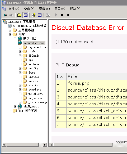
Task: Pause the site with the pause button
Action: pyautogui.click(x=68, y=15)
